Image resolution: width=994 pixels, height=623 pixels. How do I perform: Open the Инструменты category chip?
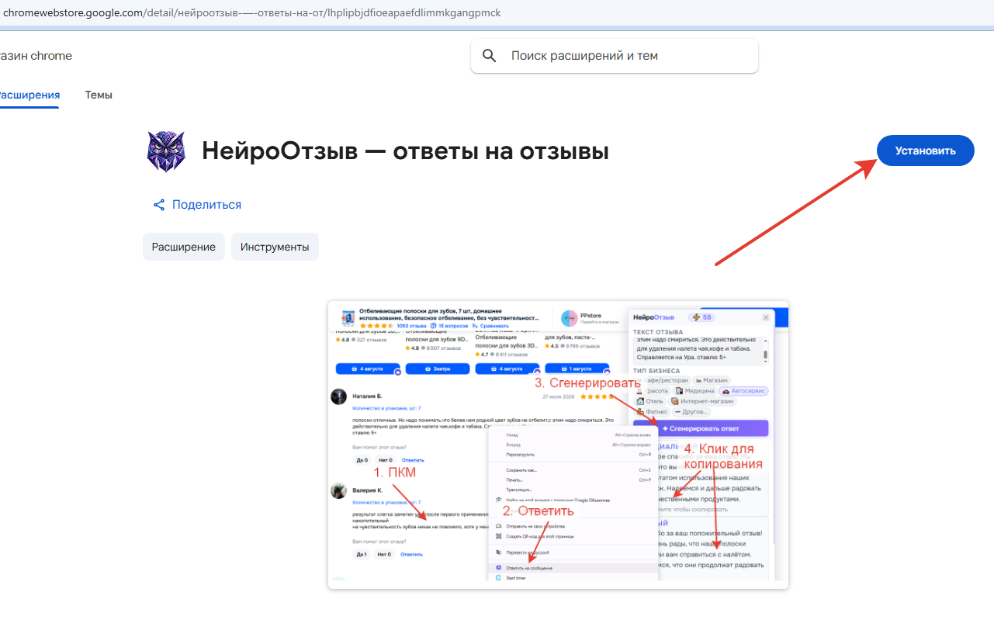point(275,247)
